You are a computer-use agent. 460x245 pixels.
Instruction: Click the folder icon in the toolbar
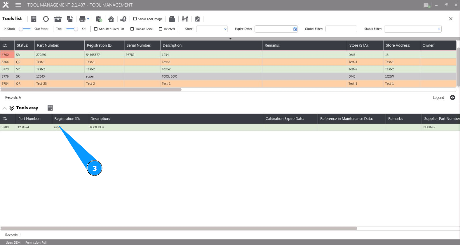point(172,19)
